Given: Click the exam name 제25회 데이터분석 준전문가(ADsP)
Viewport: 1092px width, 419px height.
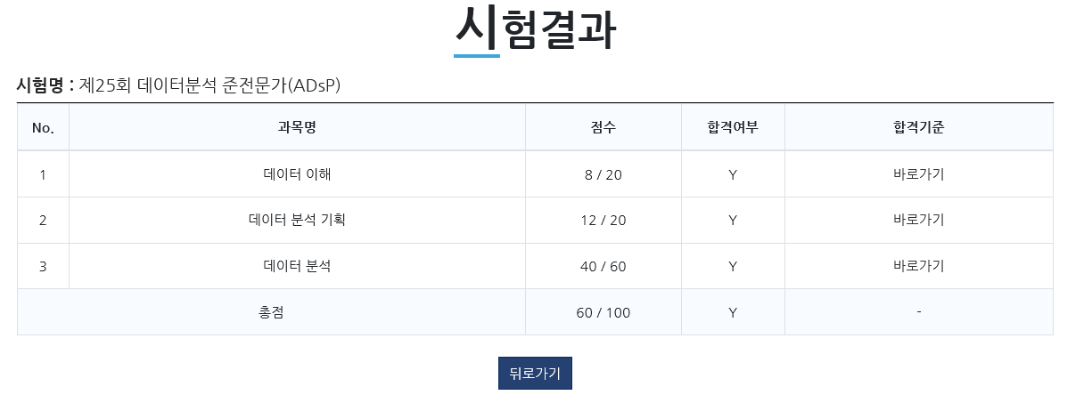Looking at the screenshot, I should [x=210, y=85].
